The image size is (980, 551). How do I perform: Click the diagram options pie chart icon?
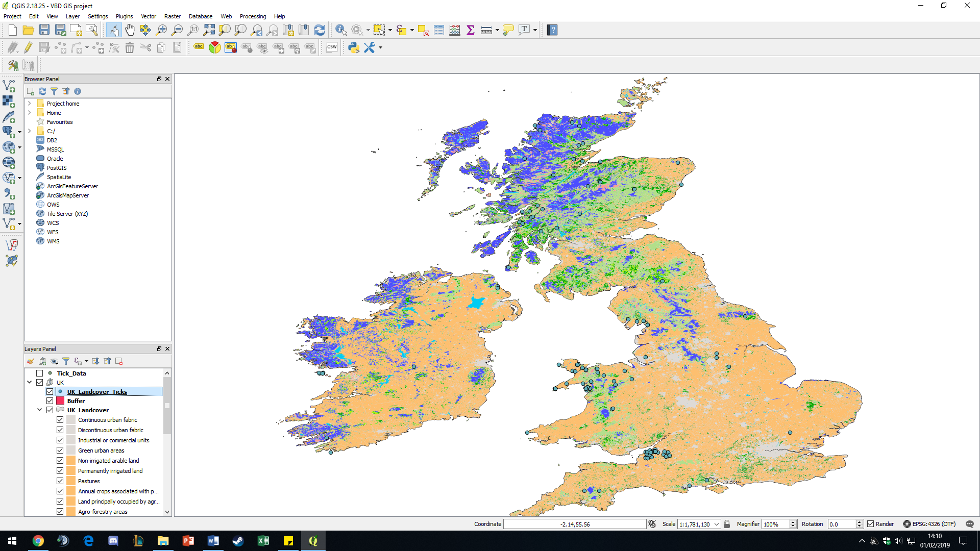[214, 47]
